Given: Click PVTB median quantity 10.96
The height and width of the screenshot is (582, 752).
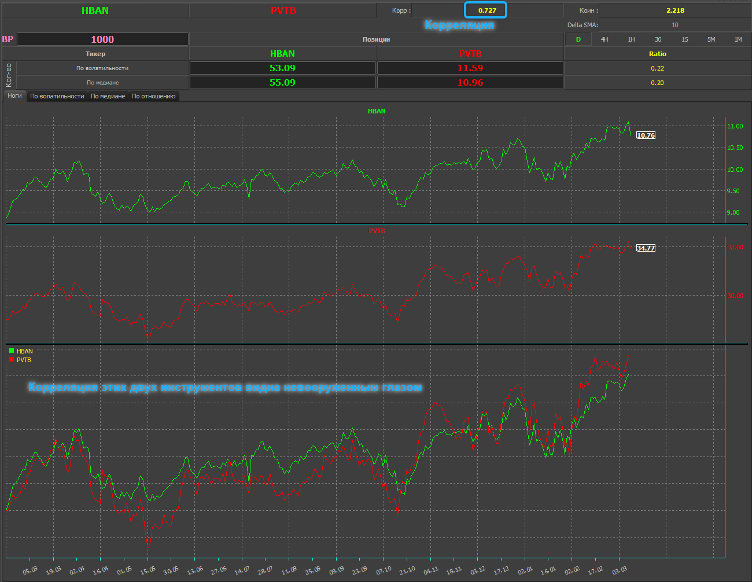Looking at the screenshot, I should click(470, 82).
